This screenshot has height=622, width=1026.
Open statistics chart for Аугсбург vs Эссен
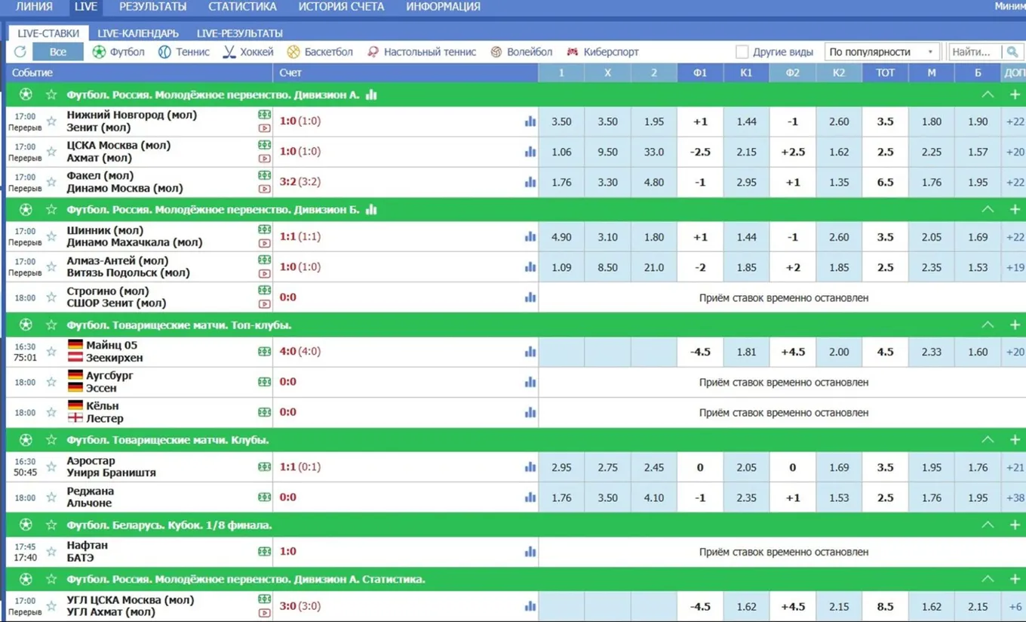[x=530, y=382]
